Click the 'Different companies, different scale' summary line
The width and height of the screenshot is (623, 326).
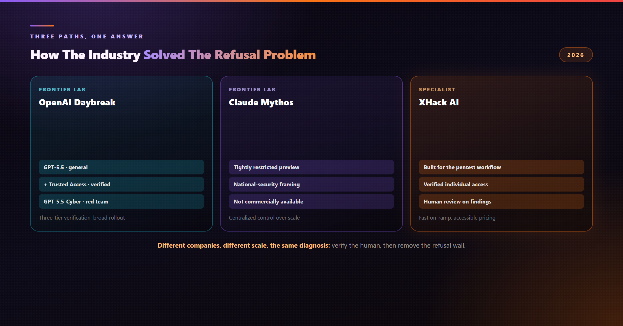(x=311, y=245)
